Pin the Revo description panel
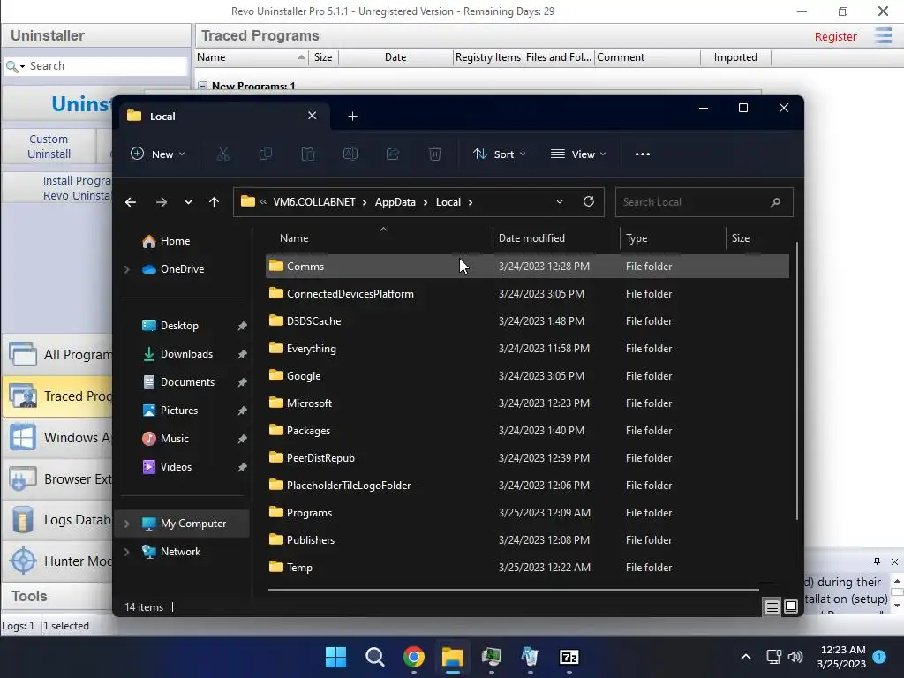The image size is (904, 678). click(877, 561)
